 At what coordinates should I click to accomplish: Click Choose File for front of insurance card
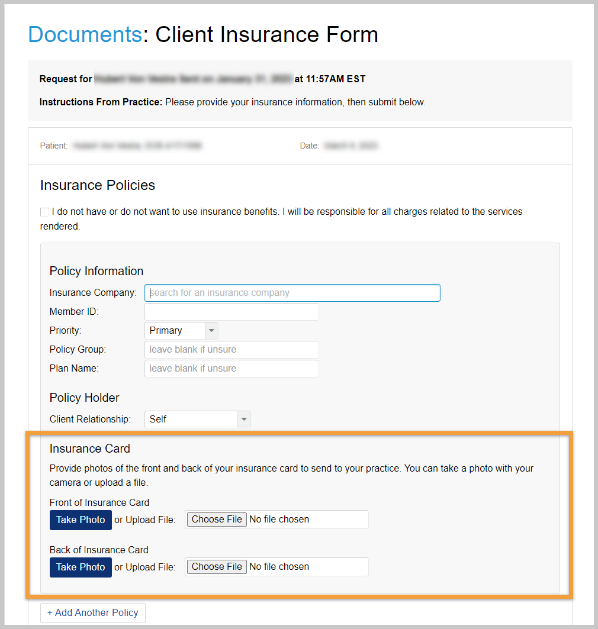[x=216, y=520]
